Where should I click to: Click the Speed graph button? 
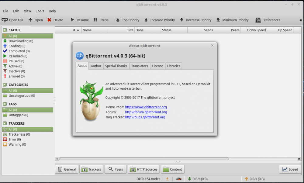(x=290, y=169)
